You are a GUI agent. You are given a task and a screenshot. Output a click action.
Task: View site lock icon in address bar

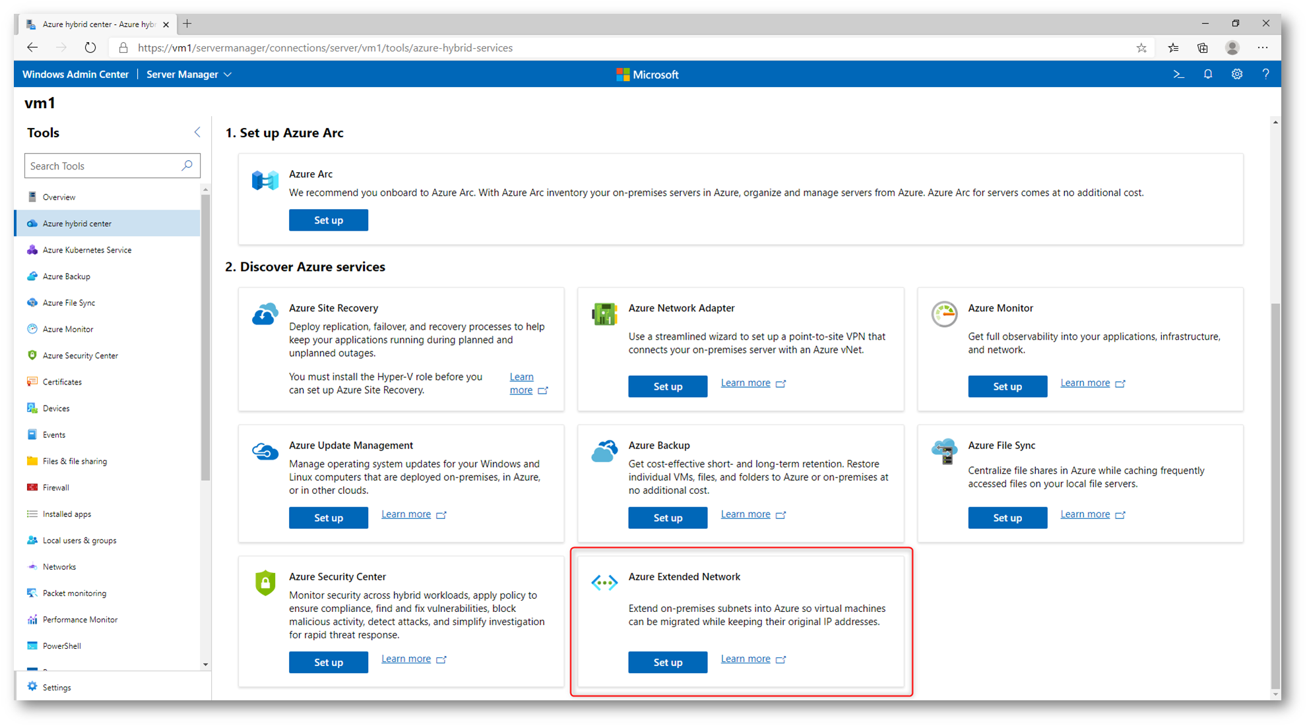123,48
